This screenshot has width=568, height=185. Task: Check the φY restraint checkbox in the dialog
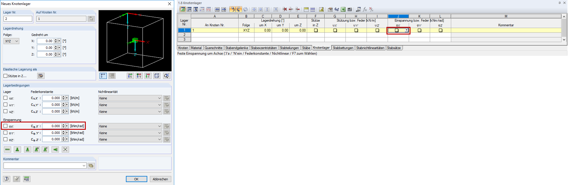pyautogui.click(x=5, y=133)
